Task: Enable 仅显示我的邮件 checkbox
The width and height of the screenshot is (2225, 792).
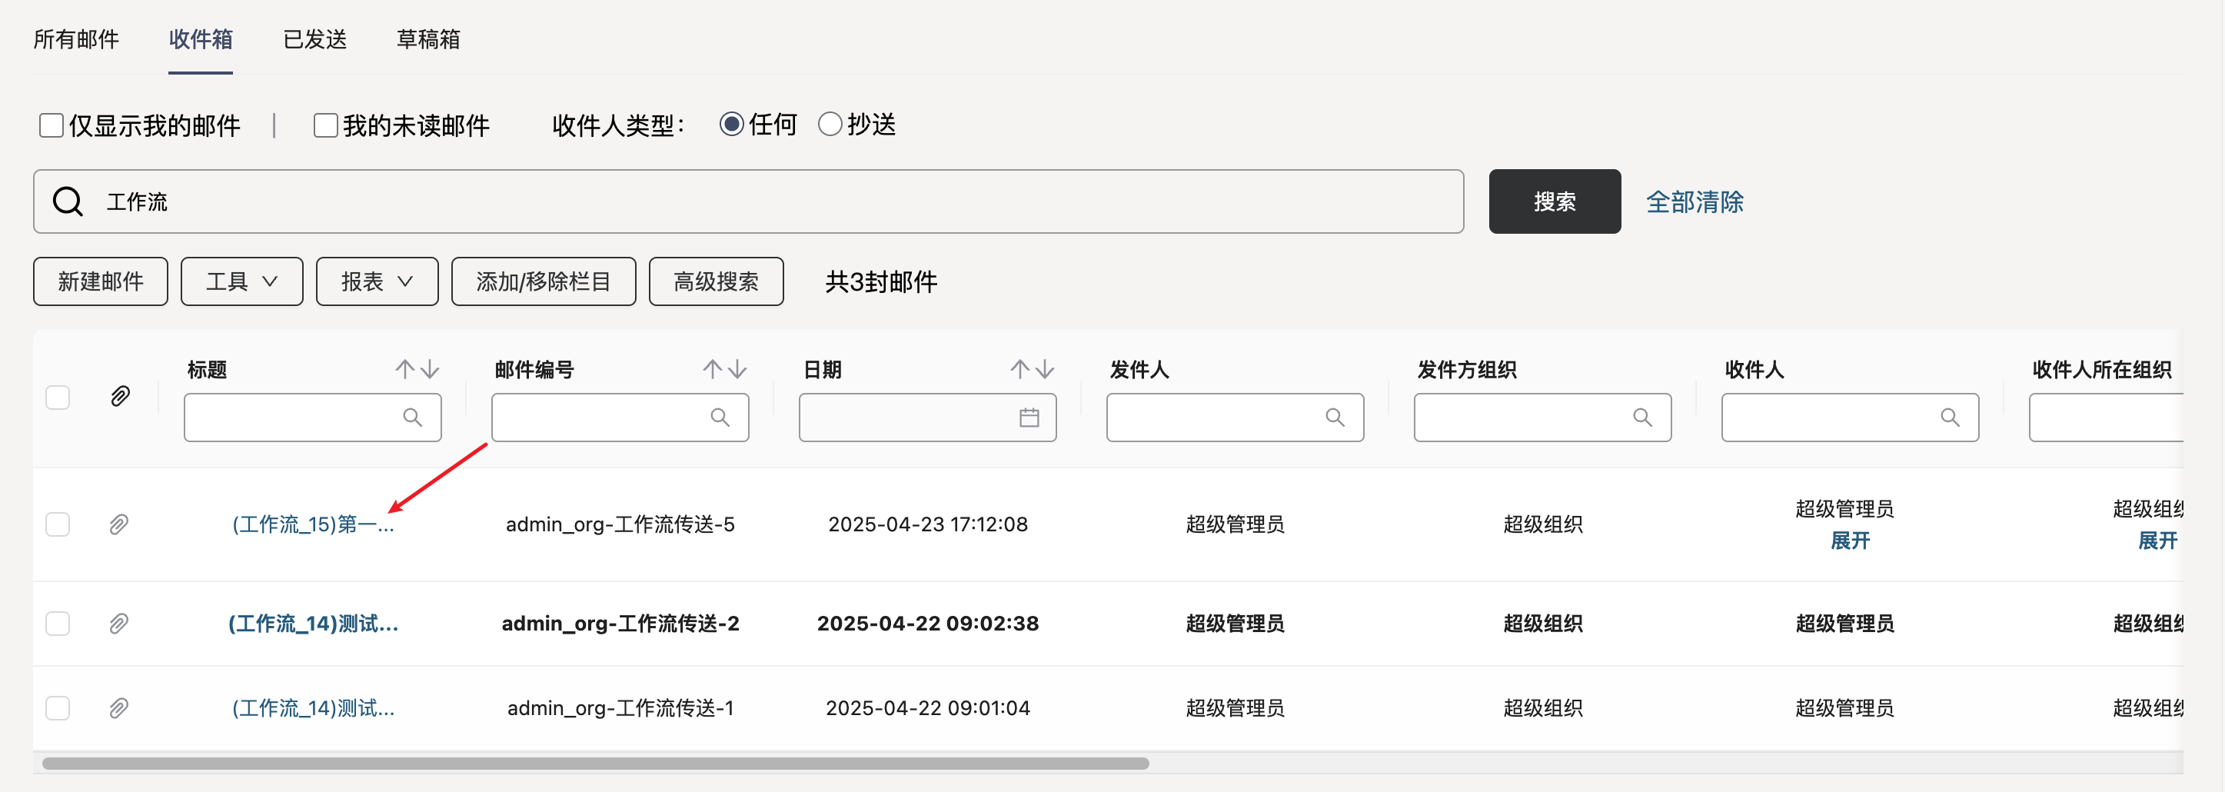Action: (x=52, y=125)
